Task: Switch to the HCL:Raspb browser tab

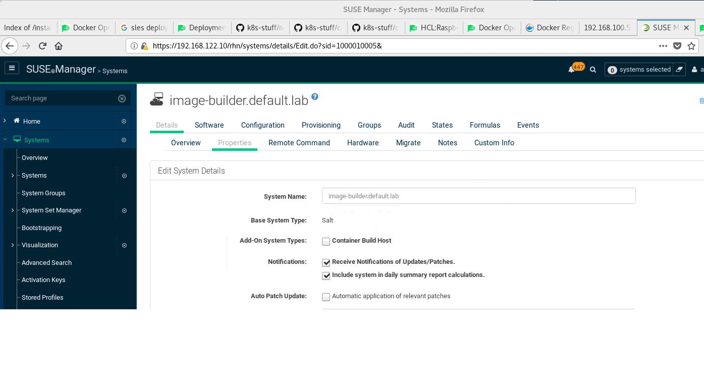Action: click(435, 28)
